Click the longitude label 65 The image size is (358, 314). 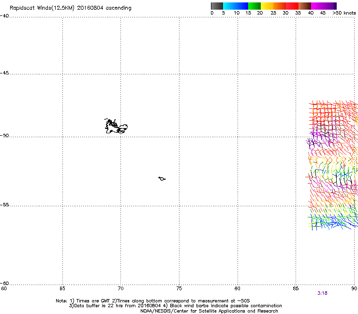point(62,288)
